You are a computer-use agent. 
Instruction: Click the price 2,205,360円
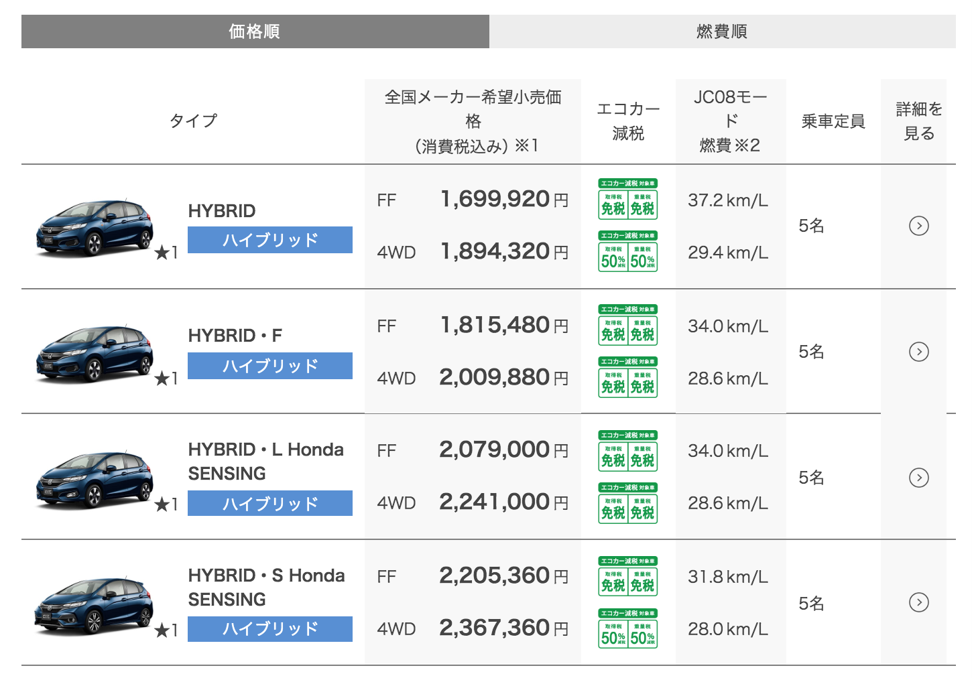(x=504, y=575)
